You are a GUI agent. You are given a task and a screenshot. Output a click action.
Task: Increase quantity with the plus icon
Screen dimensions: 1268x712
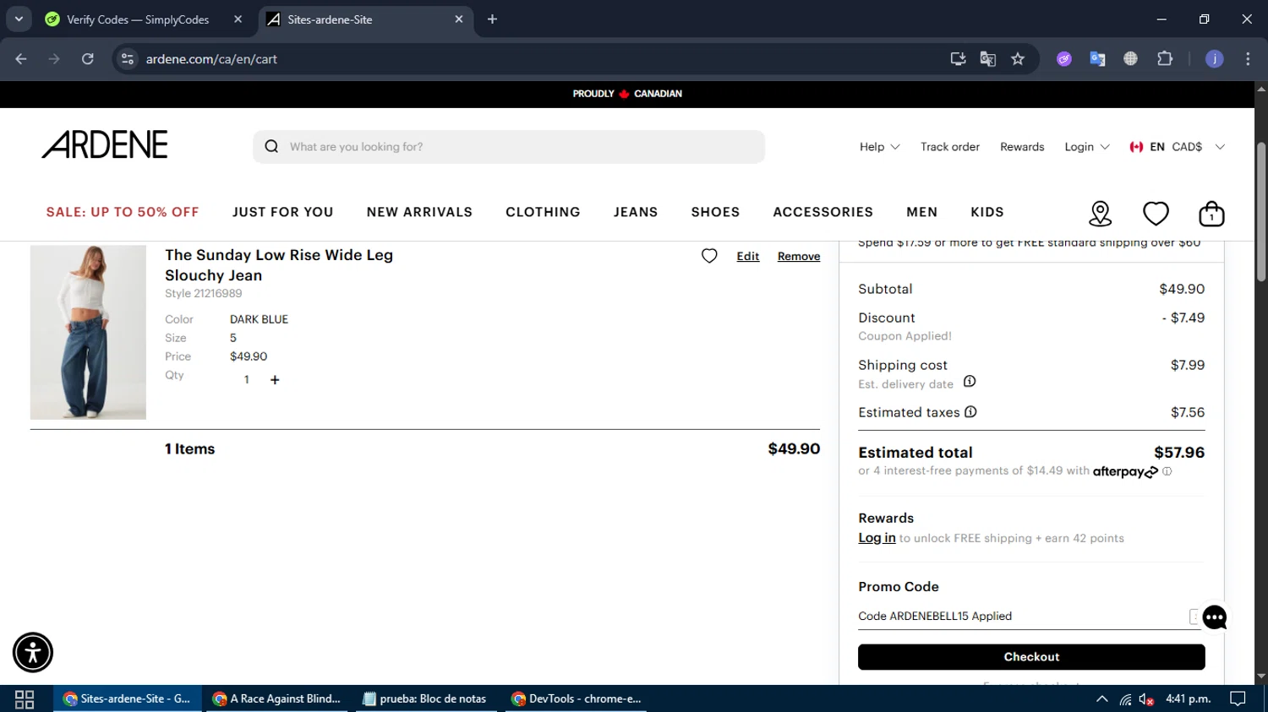click(275, 380)
